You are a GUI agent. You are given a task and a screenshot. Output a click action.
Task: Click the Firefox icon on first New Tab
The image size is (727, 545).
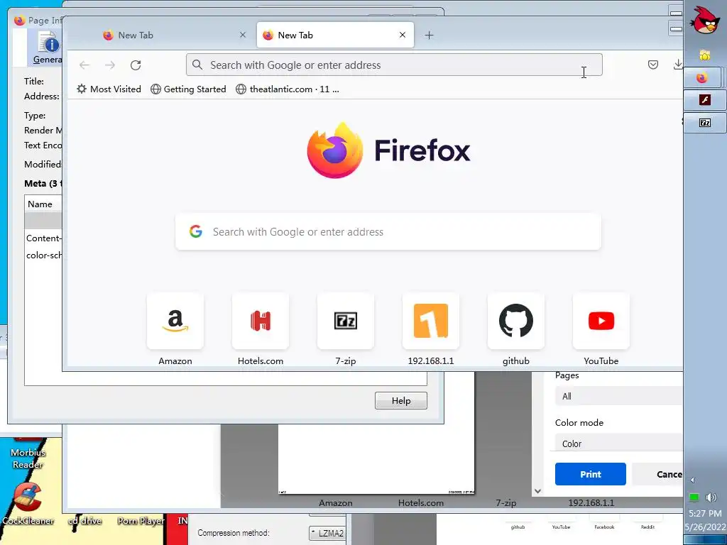coord(108,35)
